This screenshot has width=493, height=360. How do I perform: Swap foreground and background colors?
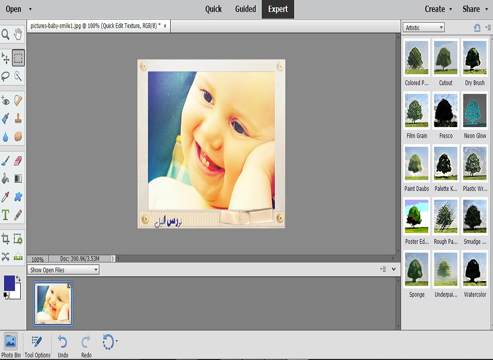click(x=18, y=279)
